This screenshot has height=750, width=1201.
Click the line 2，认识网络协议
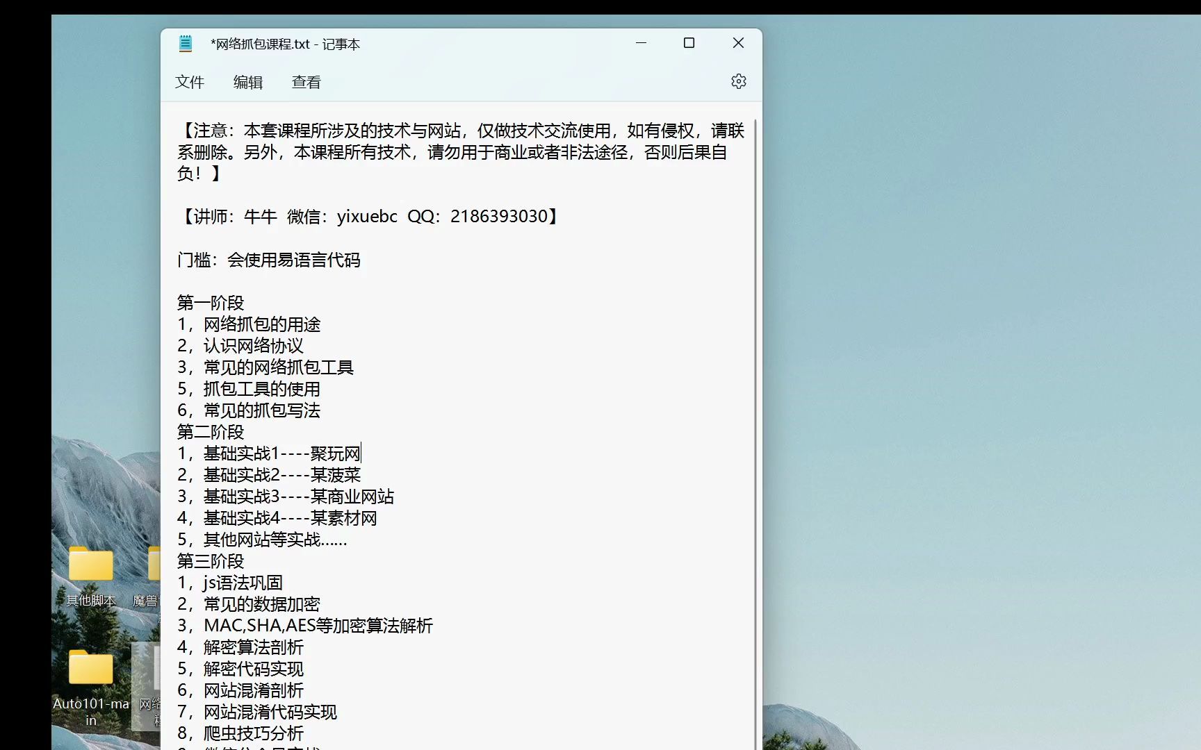pyautogui.click(x=240, y=346)
